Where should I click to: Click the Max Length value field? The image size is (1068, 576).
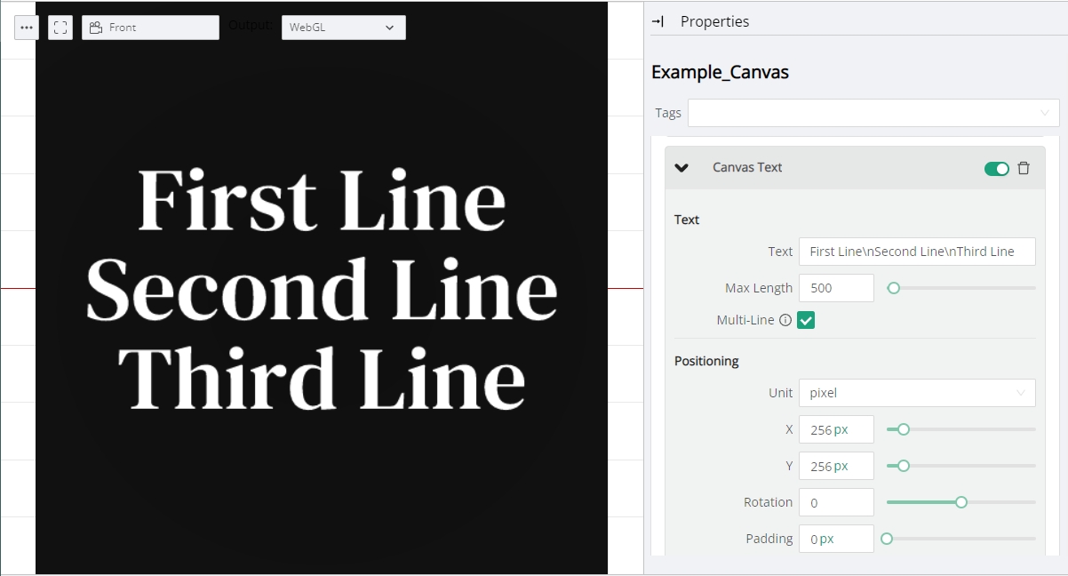tap(835, 288)
